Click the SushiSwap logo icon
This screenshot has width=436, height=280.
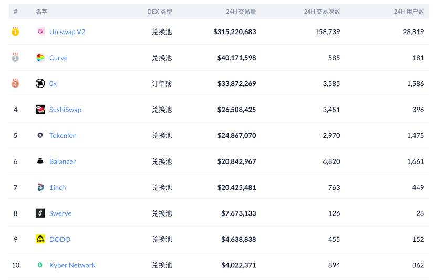40,110
